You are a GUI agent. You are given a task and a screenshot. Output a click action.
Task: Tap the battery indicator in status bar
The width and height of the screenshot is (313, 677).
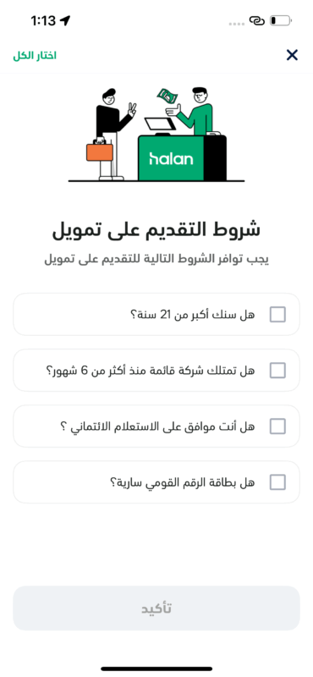(x=280, y=20)
